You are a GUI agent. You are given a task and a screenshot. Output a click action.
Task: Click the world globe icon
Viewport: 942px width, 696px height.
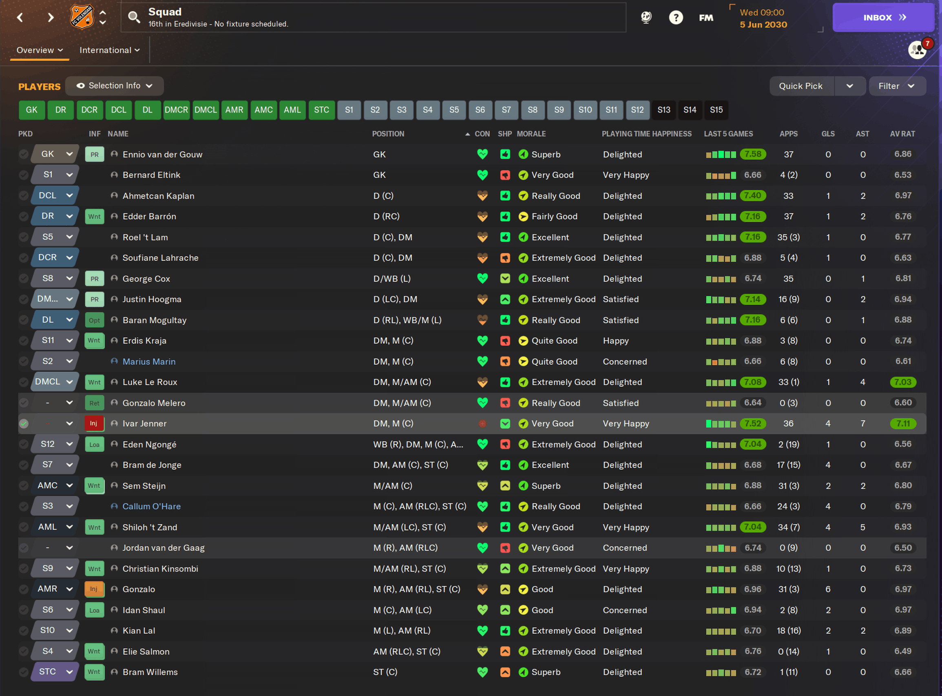(x=646, y=17)
